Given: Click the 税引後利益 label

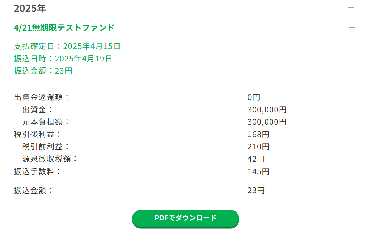Looking at the screenshot, I should coord(38,134).
